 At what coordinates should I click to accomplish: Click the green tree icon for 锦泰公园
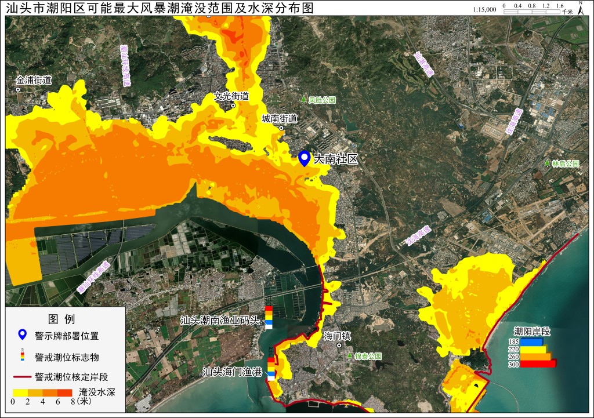point(350,355)
